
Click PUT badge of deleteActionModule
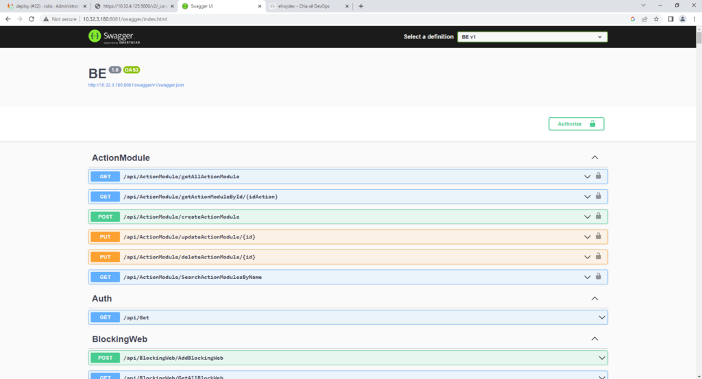coord(105,257)
